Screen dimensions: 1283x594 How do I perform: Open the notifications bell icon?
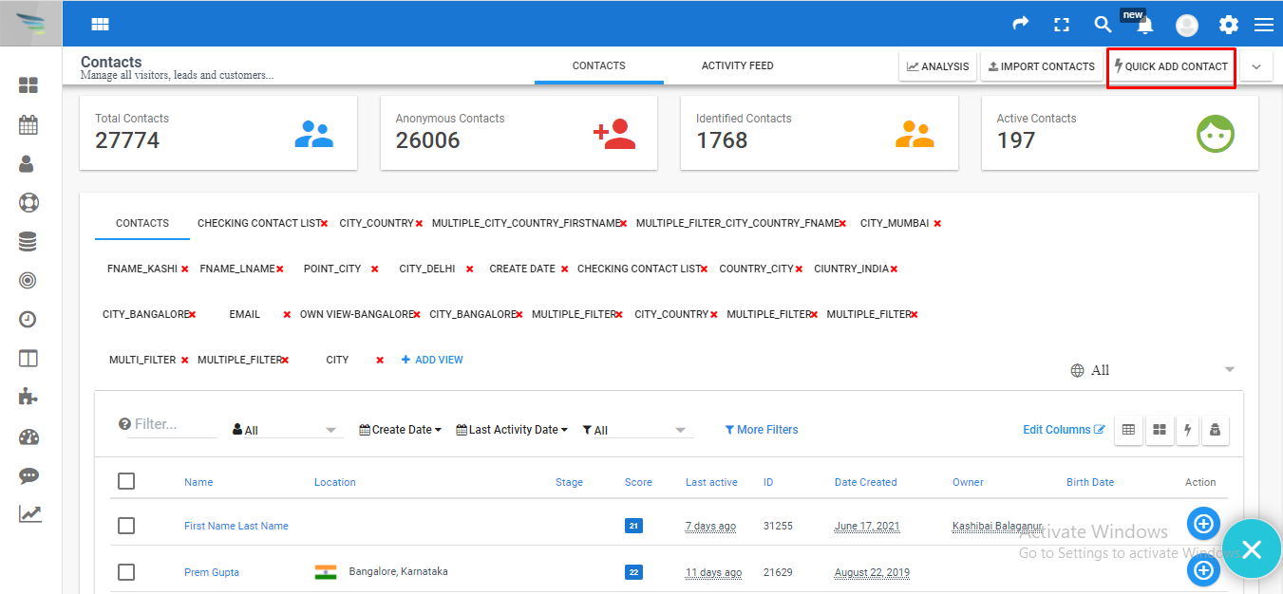click(x=1145, y=26)
